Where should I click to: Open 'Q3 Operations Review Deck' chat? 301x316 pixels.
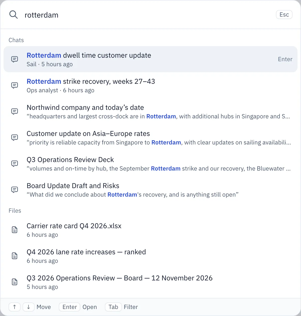coord(150,164)
